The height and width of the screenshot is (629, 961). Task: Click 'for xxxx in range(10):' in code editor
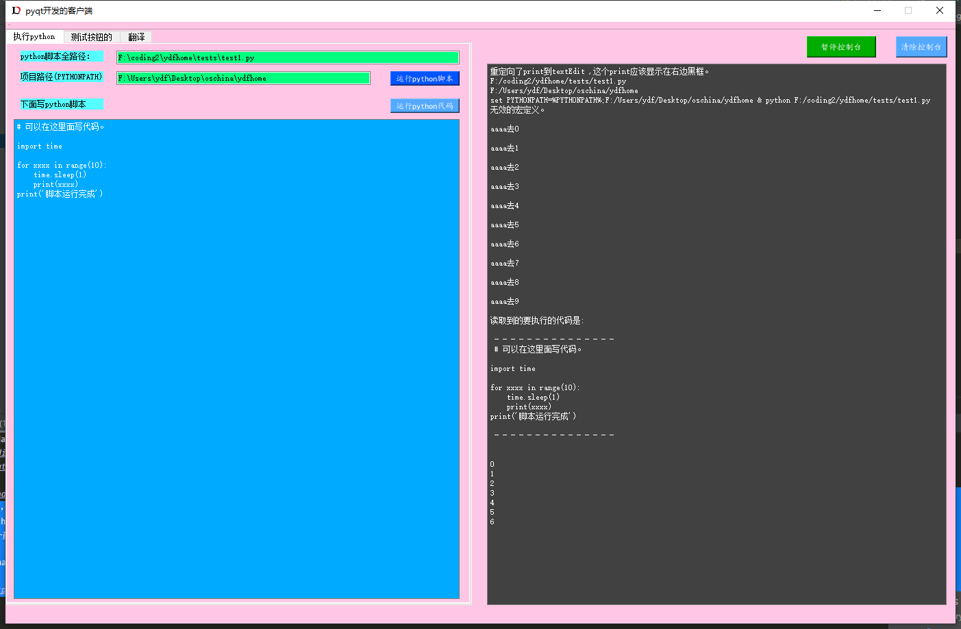(62, 165)
